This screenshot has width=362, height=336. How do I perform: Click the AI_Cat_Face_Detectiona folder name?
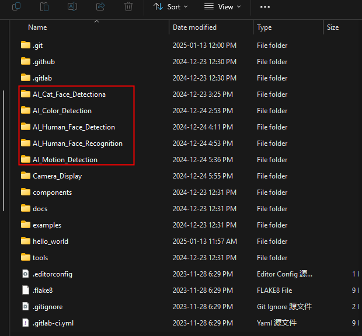pyautogui.click(x=69, y=94)
